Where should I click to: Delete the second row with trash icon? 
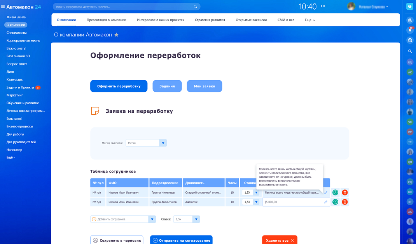tap(344, 202)
